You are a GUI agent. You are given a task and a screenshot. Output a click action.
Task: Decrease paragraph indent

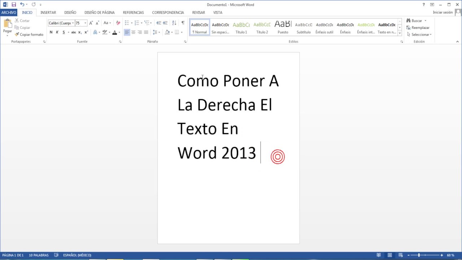158,23
